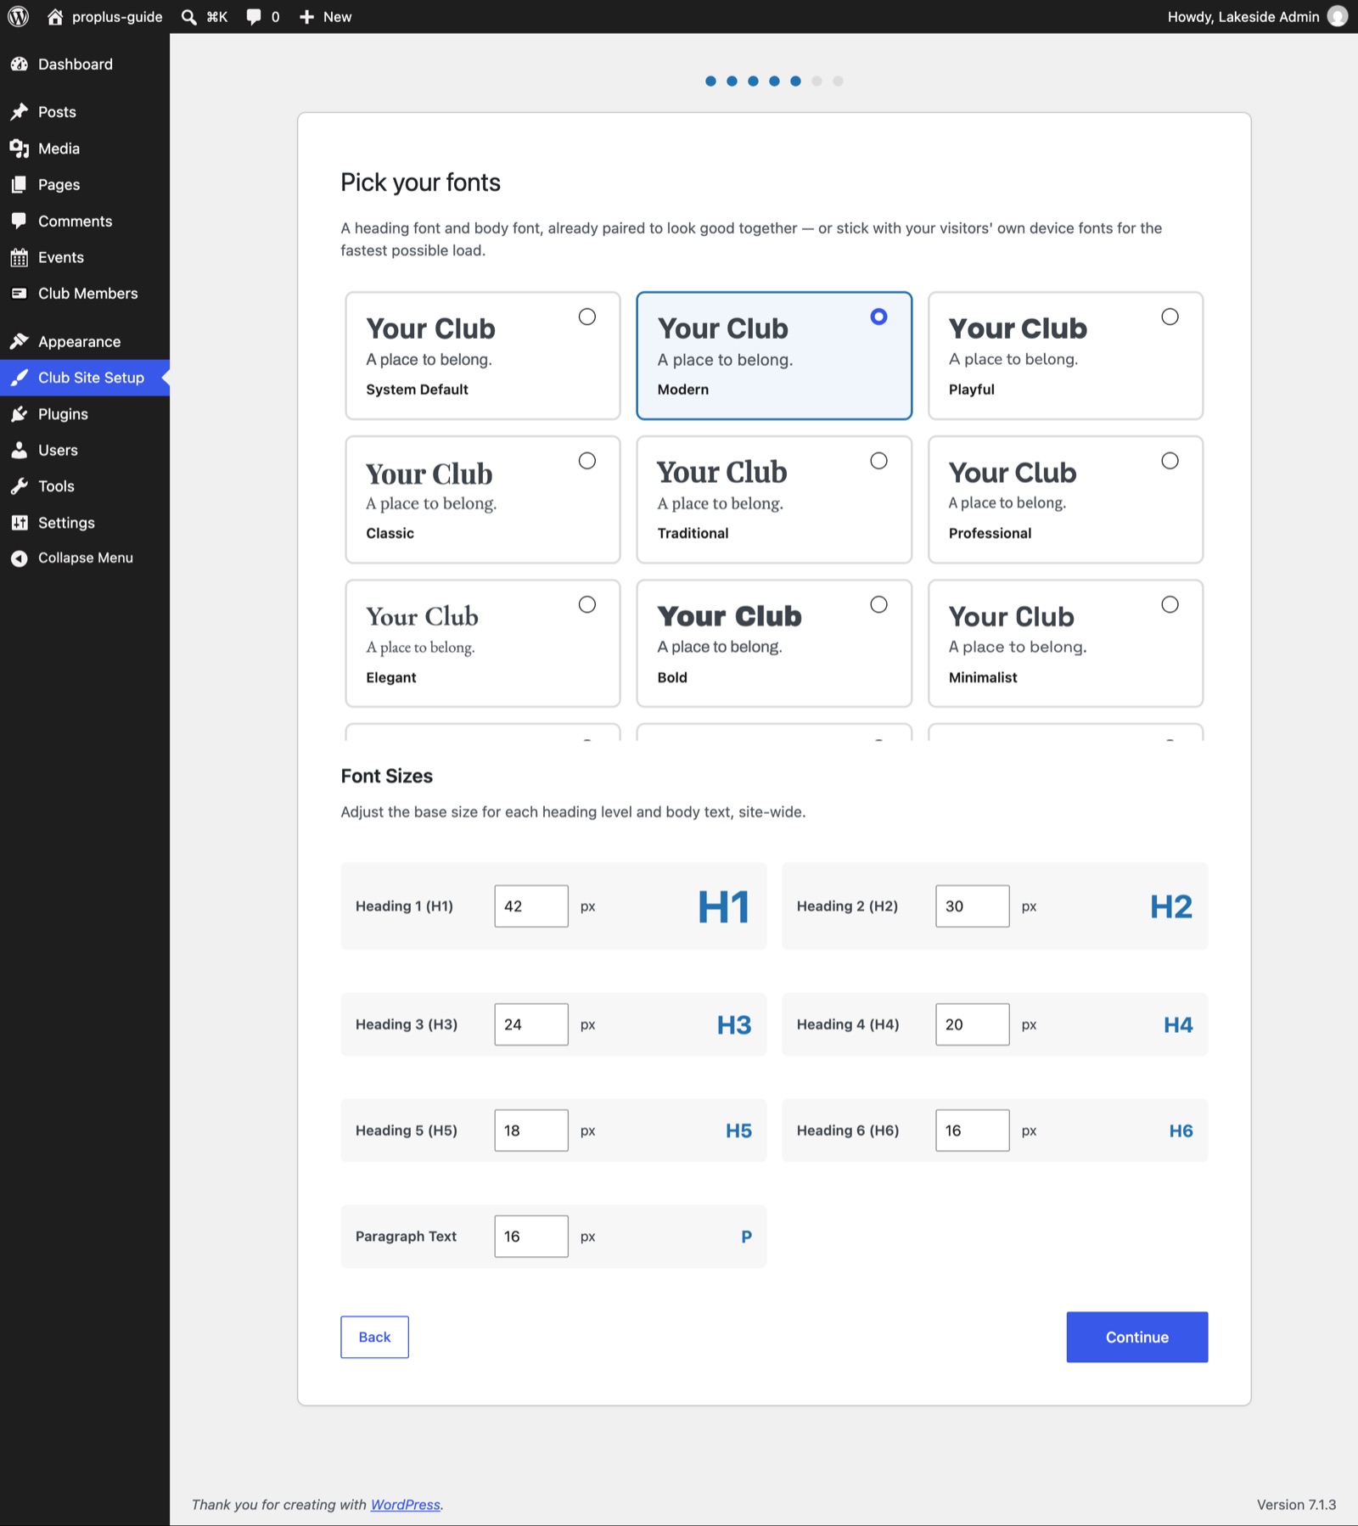Click the large H1 preview label
Image resolution: width=1358 pixels, height=1526 pixels.
coord(724,906)
